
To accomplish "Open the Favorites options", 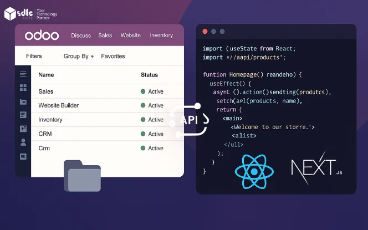I will (113, 57).
